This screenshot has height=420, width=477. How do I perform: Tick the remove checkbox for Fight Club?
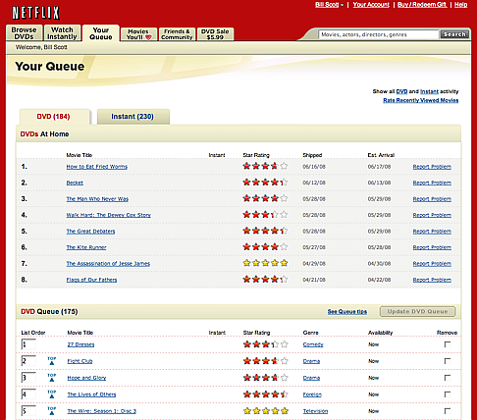coord(448,361)
